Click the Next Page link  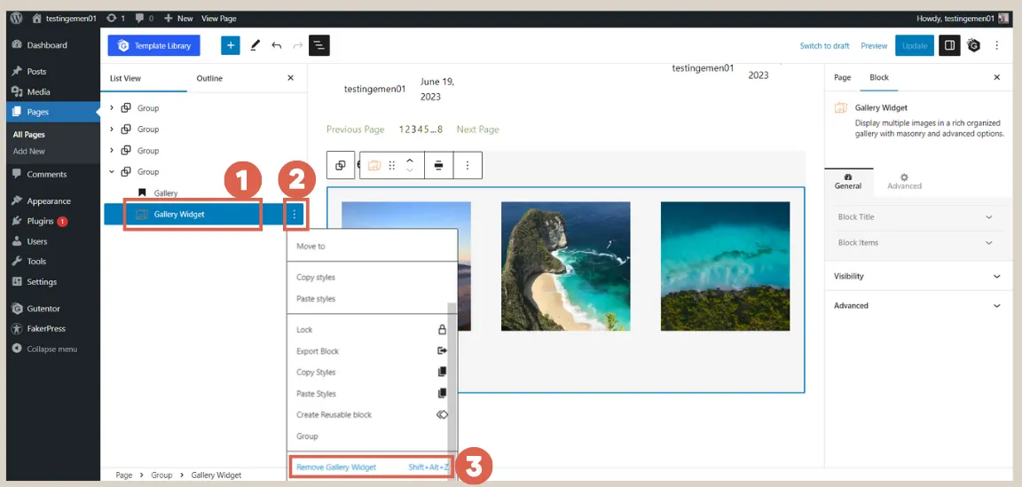478,130
